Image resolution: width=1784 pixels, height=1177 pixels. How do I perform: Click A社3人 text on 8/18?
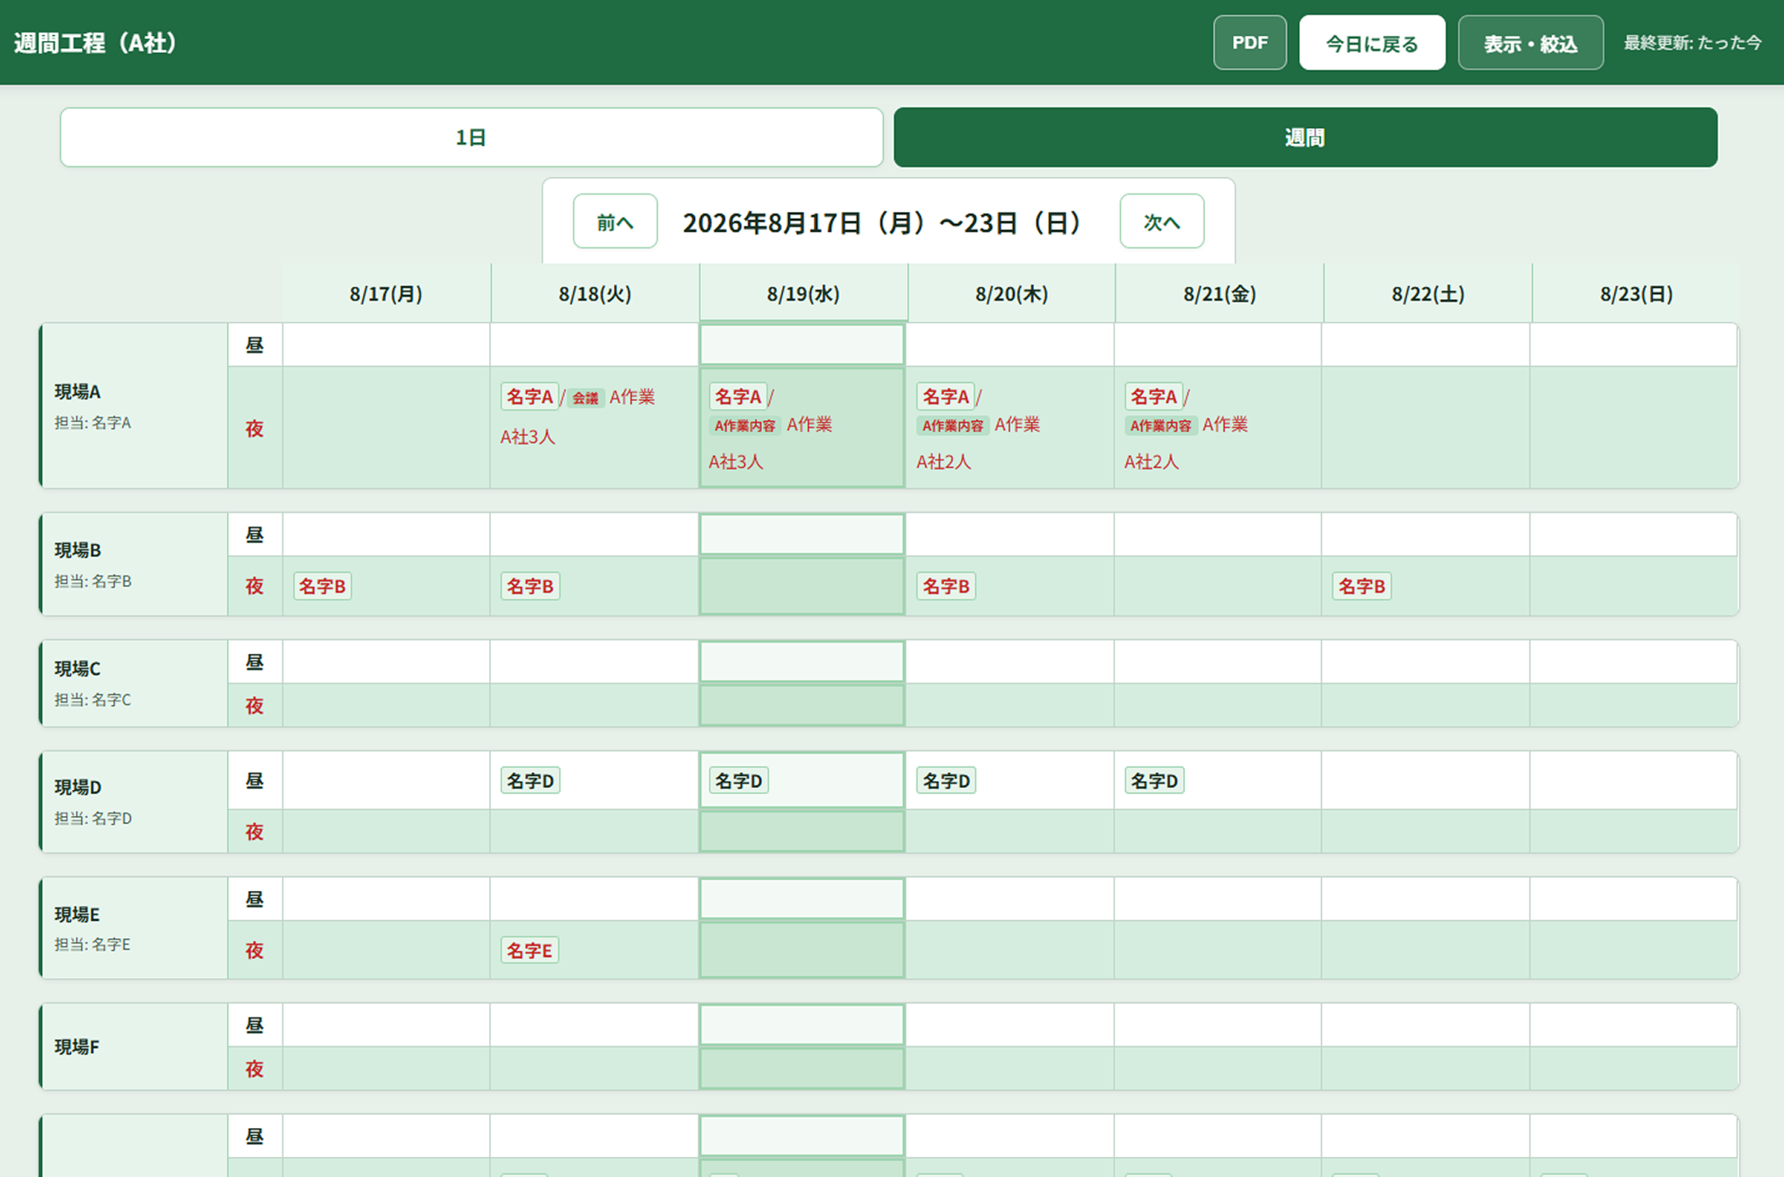[528, 437]
